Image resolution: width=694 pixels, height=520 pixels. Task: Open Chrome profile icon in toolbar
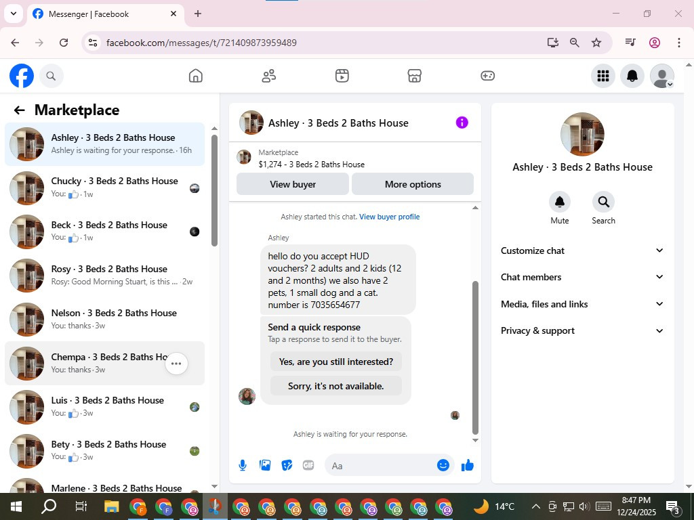(x=655, y=43)
